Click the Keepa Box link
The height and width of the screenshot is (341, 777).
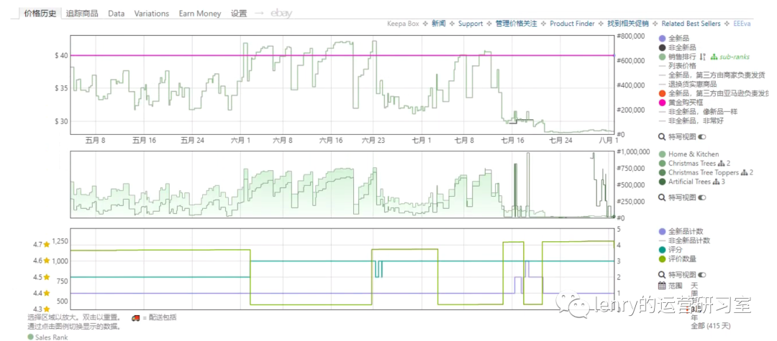pyautogui.click(x=403, y=24)
